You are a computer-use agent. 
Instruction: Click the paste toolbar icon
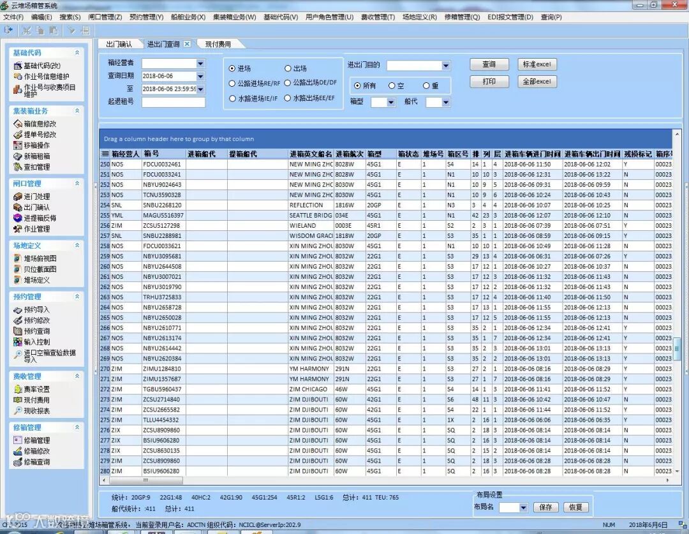(x=54, y=31)
